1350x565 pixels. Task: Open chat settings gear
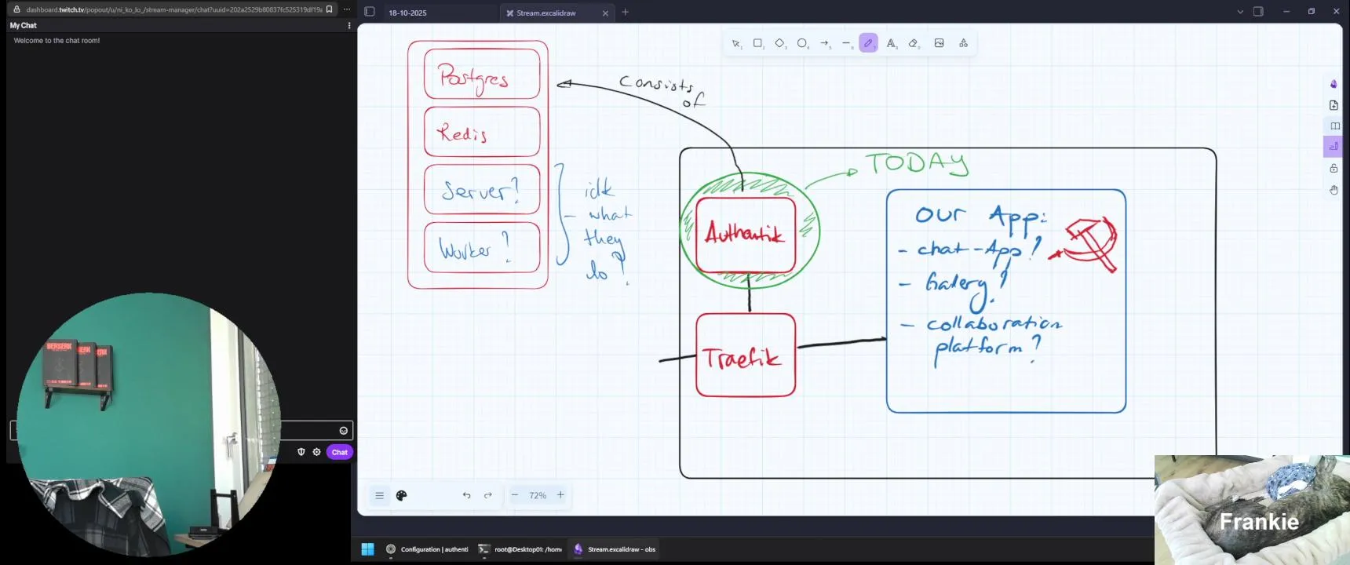[317, 452]
